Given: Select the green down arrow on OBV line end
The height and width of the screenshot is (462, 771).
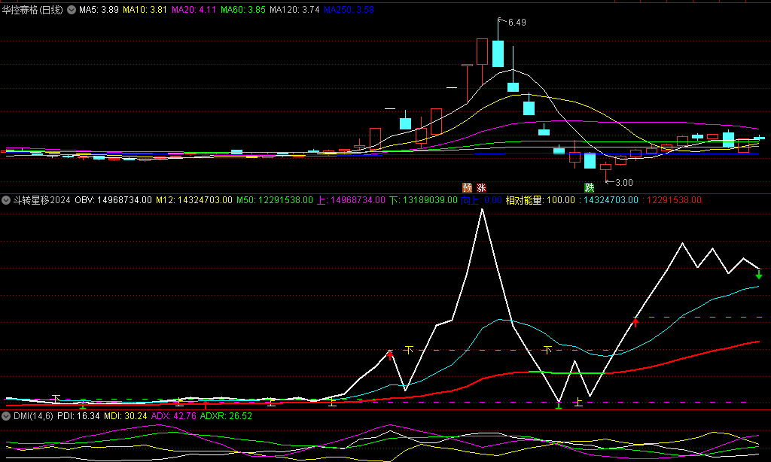Looking at the screenshot, I should click(759, 275).
